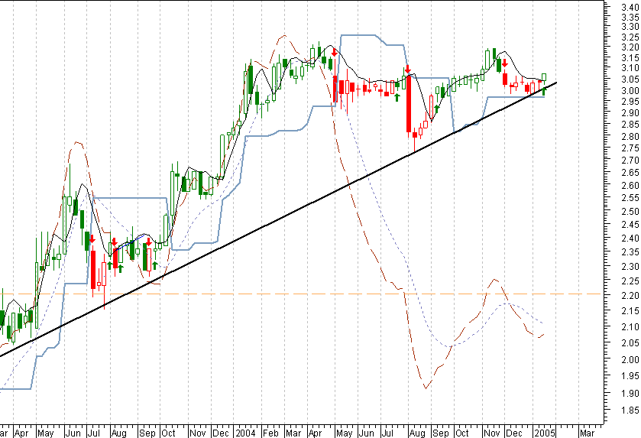The image size is (641, 438).
Task: Click the 2.00 price axis label
Action: pyautogui.click(x=630, y=359)
